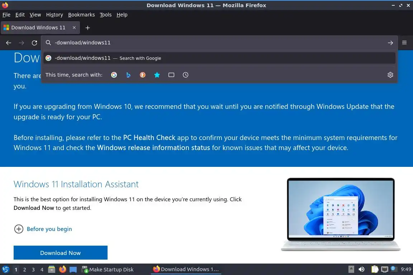Switch to workspace 2

coord(25,270)
